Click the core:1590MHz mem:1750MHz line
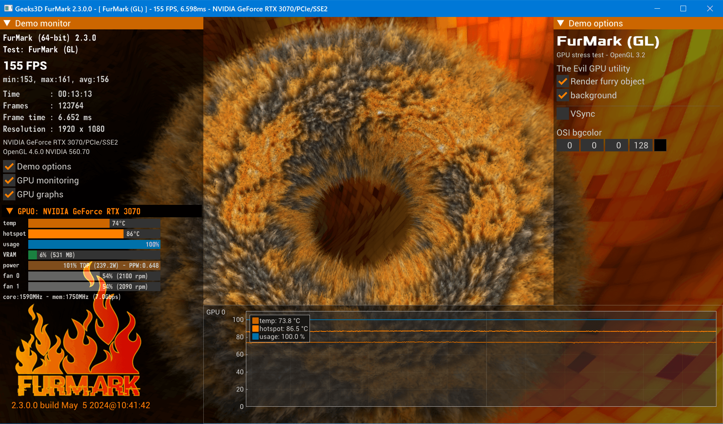This screenshot has width=723, height=424. [62, 297]
